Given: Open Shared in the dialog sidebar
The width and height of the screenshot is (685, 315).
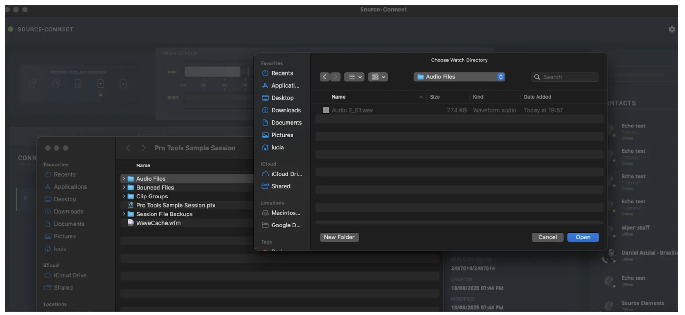Looking at the screenshot, I should 276,186.
